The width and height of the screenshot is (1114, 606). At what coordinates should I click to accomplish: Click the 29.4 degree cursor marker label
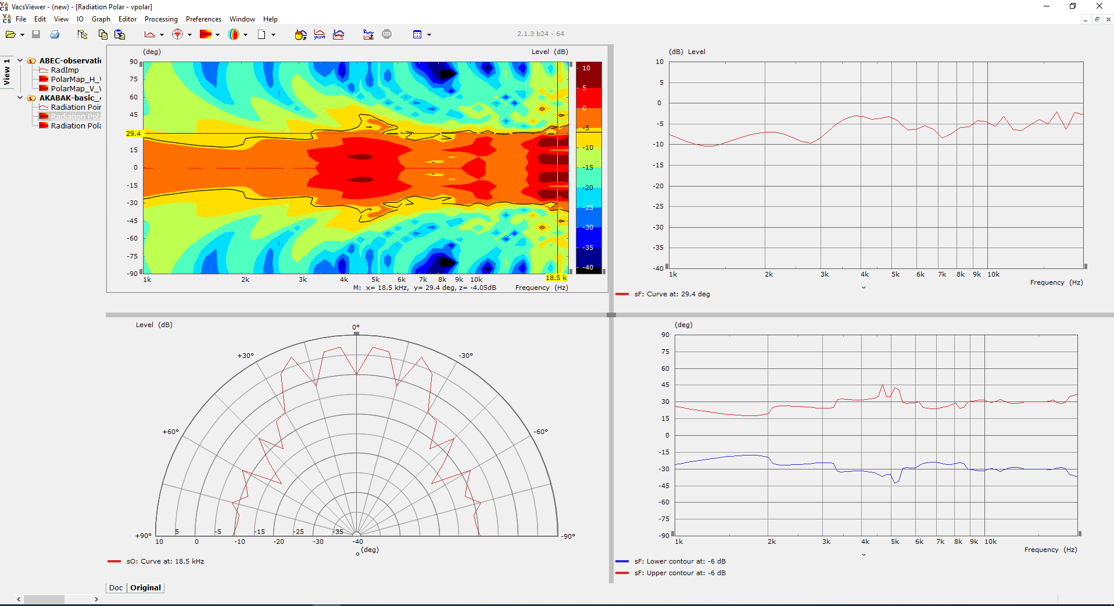(134, 134)
